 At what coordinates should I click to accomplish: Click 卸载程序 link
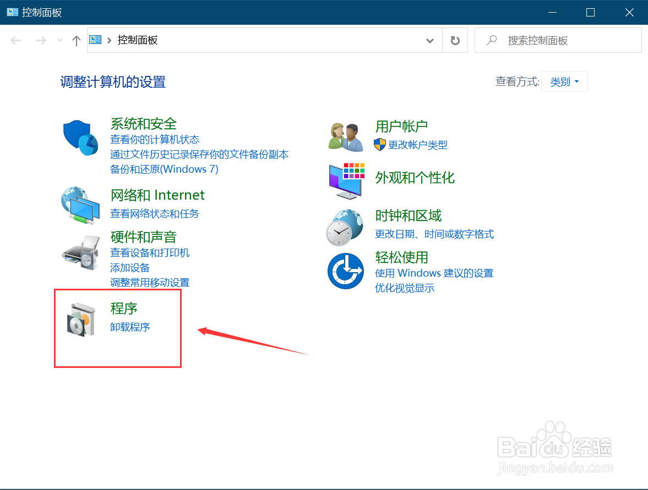(x=130, y=327)
